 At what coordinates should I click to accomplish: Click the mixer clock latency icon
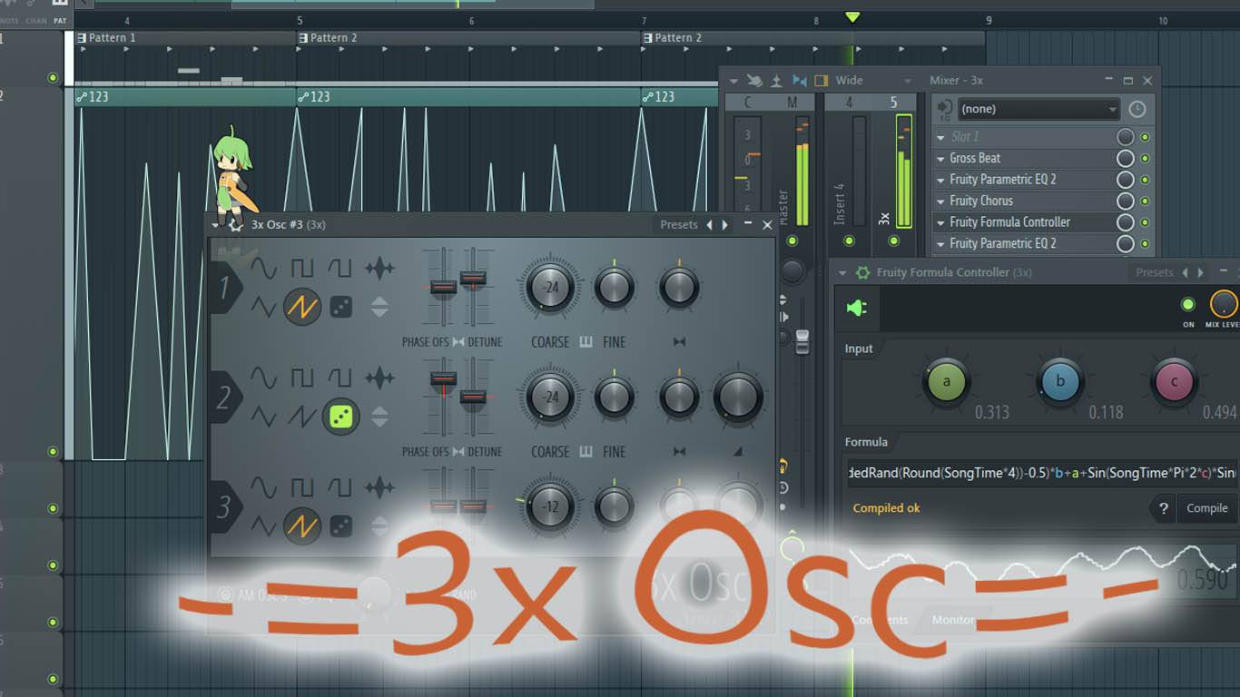click(1137, 109)
